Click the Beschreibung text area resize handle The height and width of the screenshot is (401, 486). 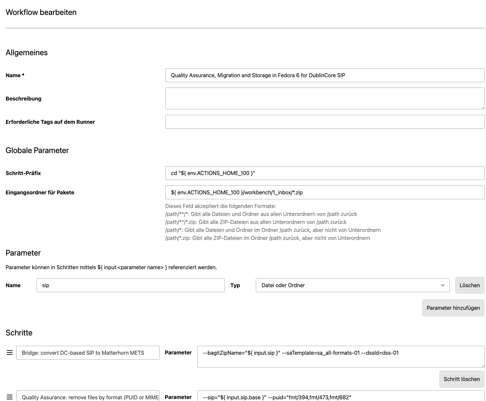click(482, 107)
